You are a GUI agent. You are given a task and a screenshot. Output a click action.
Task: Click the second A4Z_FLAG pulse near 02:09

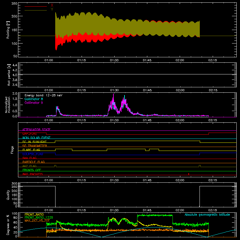(x=200, y=166)
